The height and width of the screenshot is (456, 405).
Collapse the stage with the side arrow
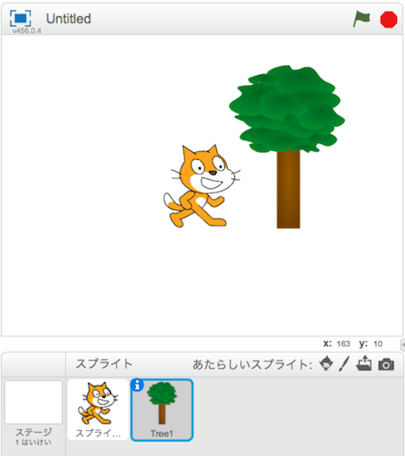tap(402, 344)
